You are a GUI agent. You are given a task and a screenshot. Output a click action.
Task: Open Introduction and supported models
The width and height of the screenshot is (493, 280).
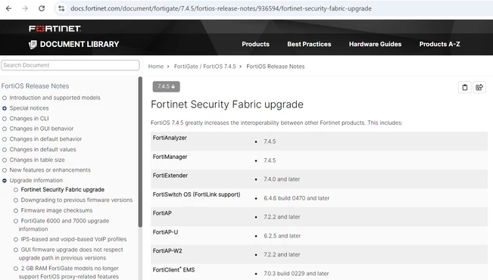click(55, 98)
